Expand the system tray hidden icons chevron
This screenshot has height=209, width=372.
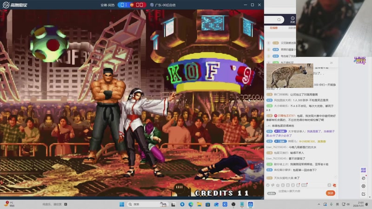tap(319, 204)
